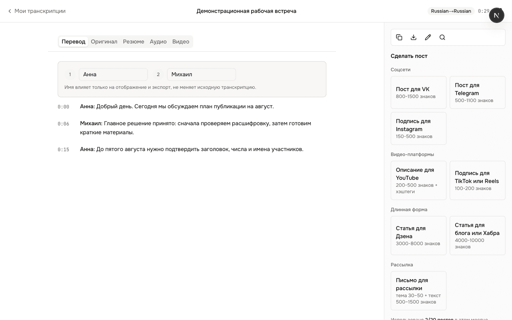The width and height of the screenshot is (512, 320).
Task: Go back to Мои транскрипции
Action: point(37,11)
